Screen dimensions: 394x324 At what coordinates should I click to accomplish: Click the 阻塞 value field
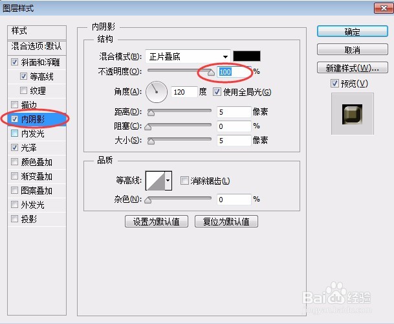click(x=234, y=126)
